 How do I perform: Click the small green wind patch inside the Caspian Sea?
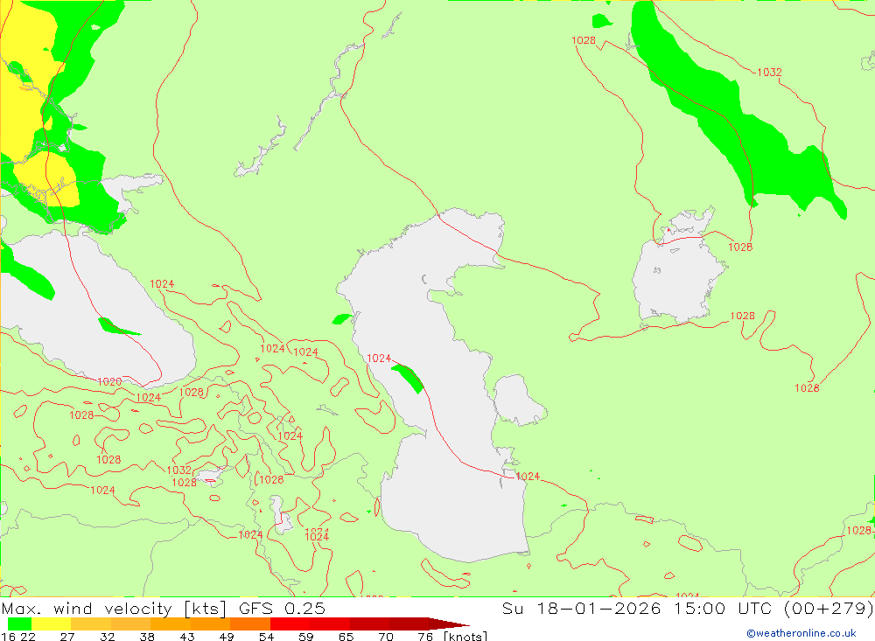[x=408, y=379]
